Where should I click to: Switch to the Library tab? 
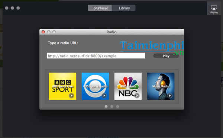(x=124, y=8)
